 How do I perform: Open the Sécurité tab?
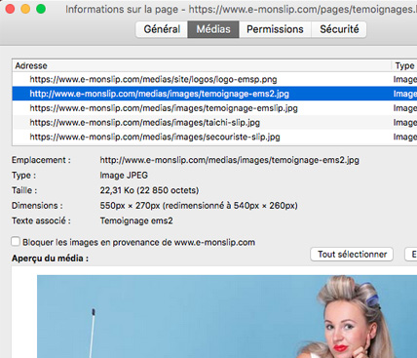click(x=339, y=29)
